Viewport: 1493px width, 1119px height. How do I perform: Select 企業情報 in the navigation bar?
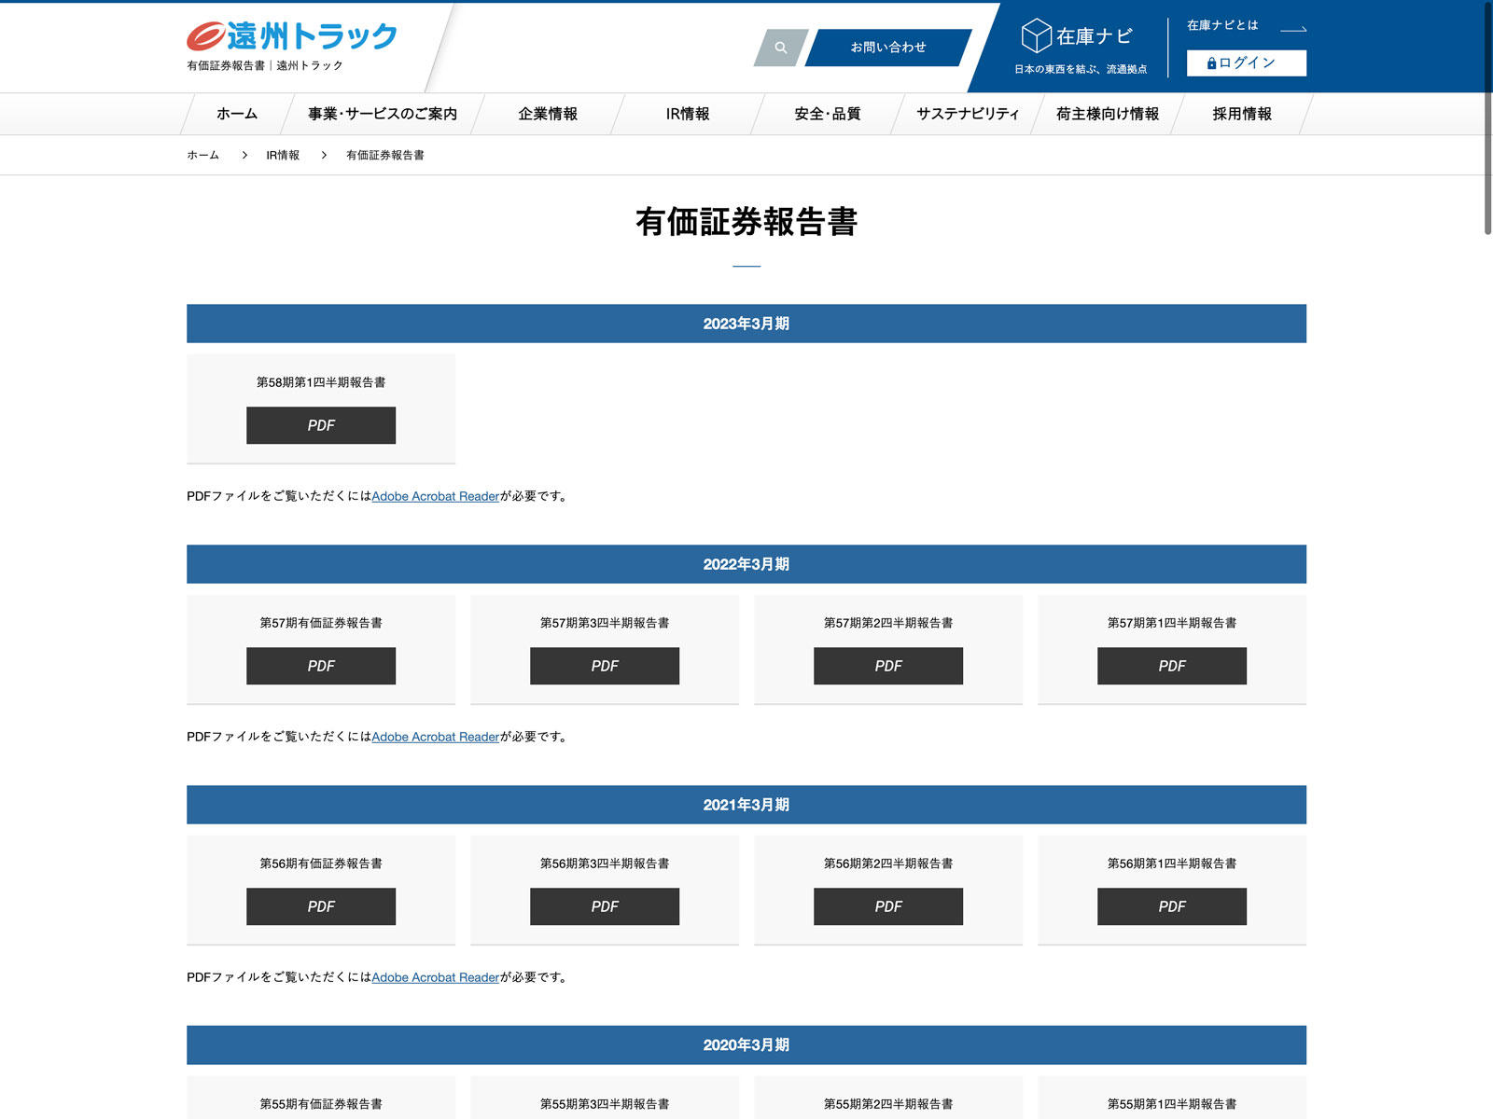point(548,114)
